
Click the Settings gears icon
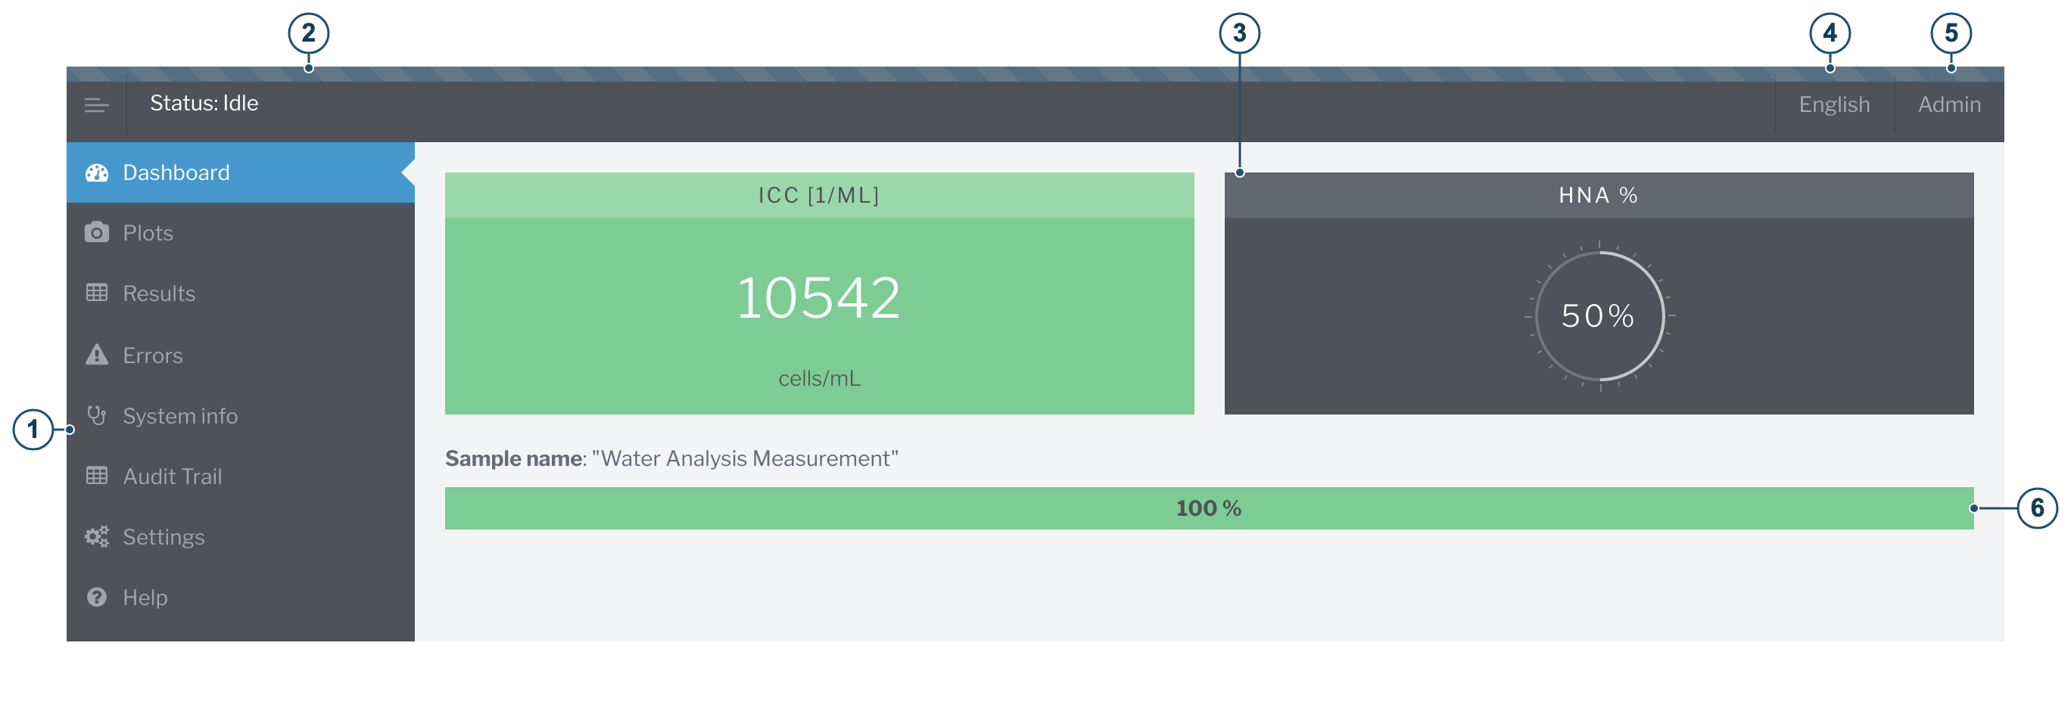tap(96, 537)
